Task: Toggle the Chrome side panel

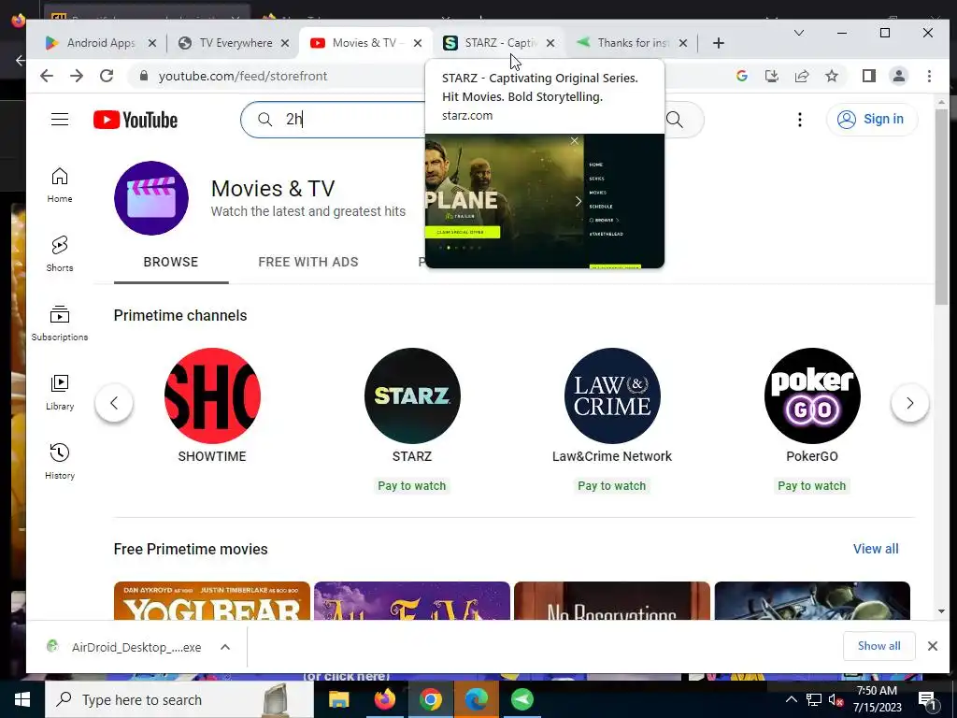Action: 868,76
